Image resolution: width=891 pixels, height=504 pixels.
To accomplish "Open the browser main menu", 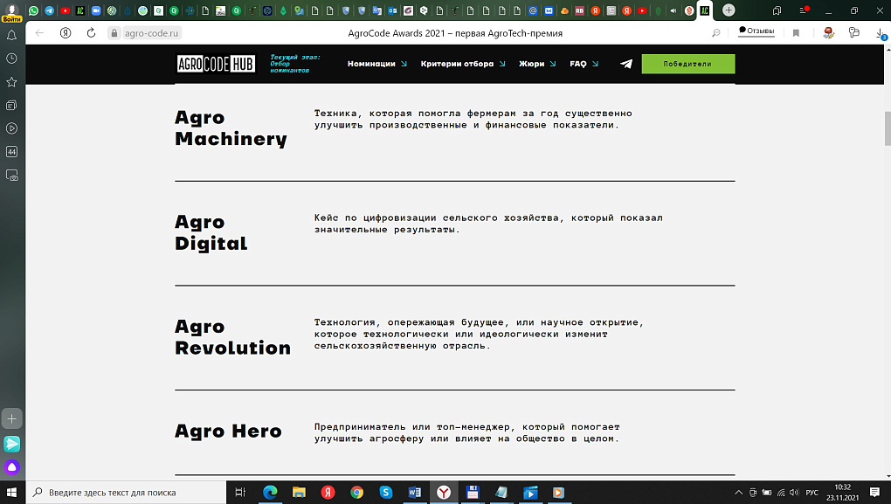I will (804, 10).
